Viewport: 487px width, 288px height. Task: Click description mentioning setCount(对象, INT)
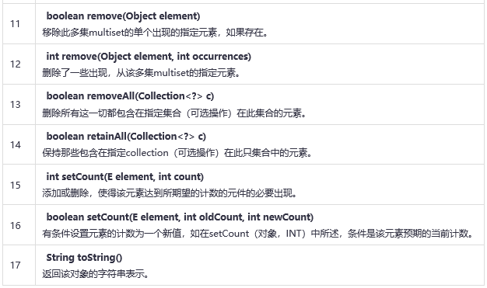[x=258, y=234]
